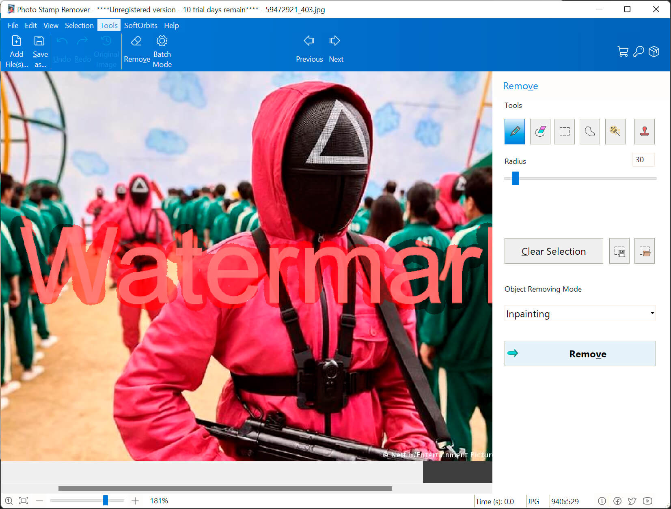Open the Tools menu
671x509 pixels.
[x=109, y=25]
